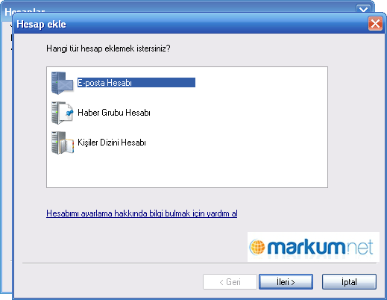The height and width of the screenshot is (300, 387).
Task: Click the highlighted E-posta Hesabı label
Action: [x=136, y=83]
